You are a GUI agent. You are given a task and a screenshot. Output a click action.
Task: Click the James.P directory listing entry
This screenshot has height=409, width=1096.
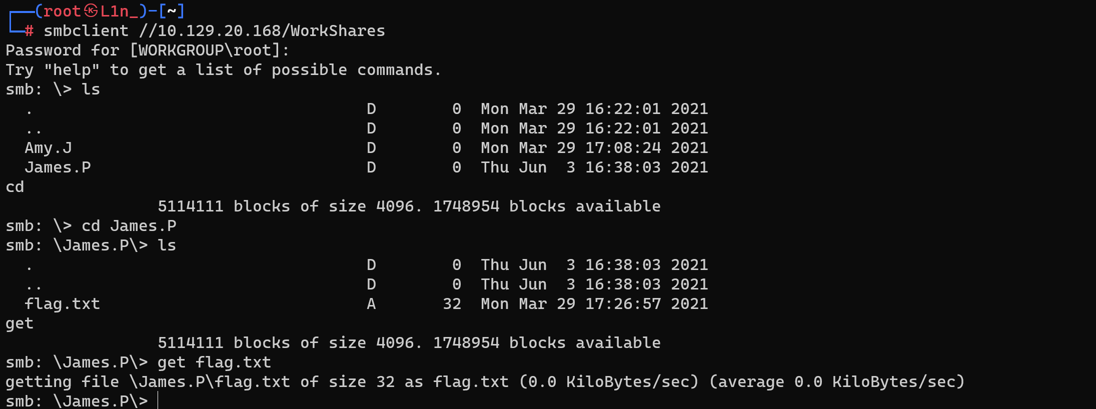coord(58,167)
